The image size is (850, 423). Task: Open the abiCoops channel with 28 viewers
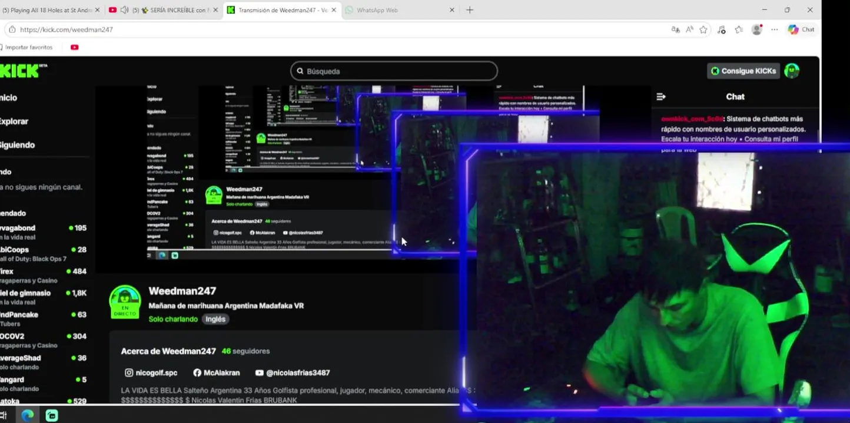[x=44, y=254]
